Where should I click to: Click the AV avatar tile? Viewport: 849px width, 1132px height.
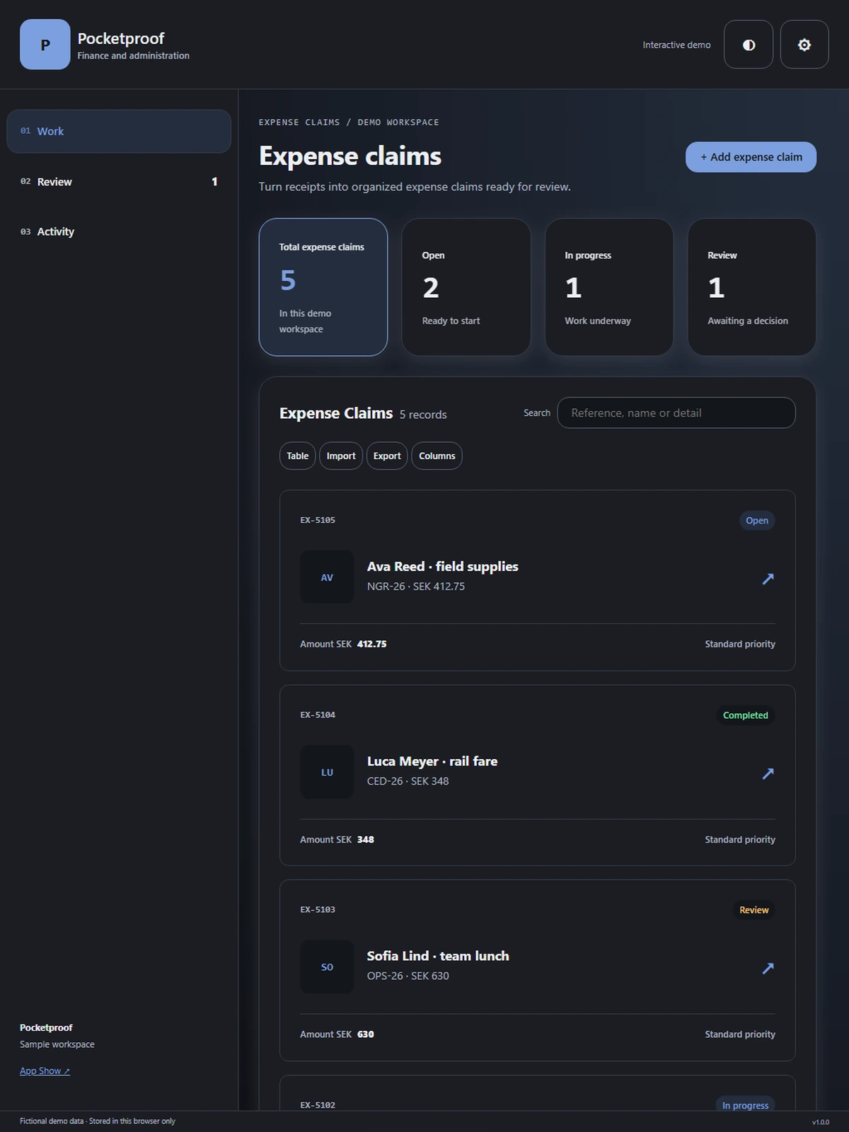coord(327,577)
